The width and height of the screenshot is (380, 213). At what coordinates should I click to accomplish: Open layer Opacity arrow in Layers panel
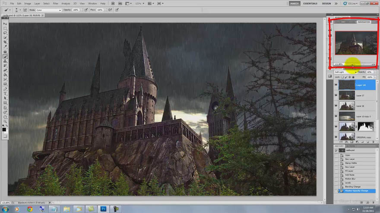coord(375,72)
